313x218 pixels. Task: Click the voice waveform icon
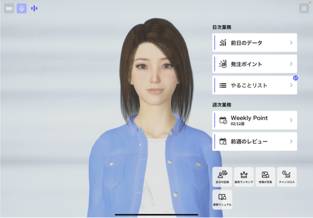34,9
